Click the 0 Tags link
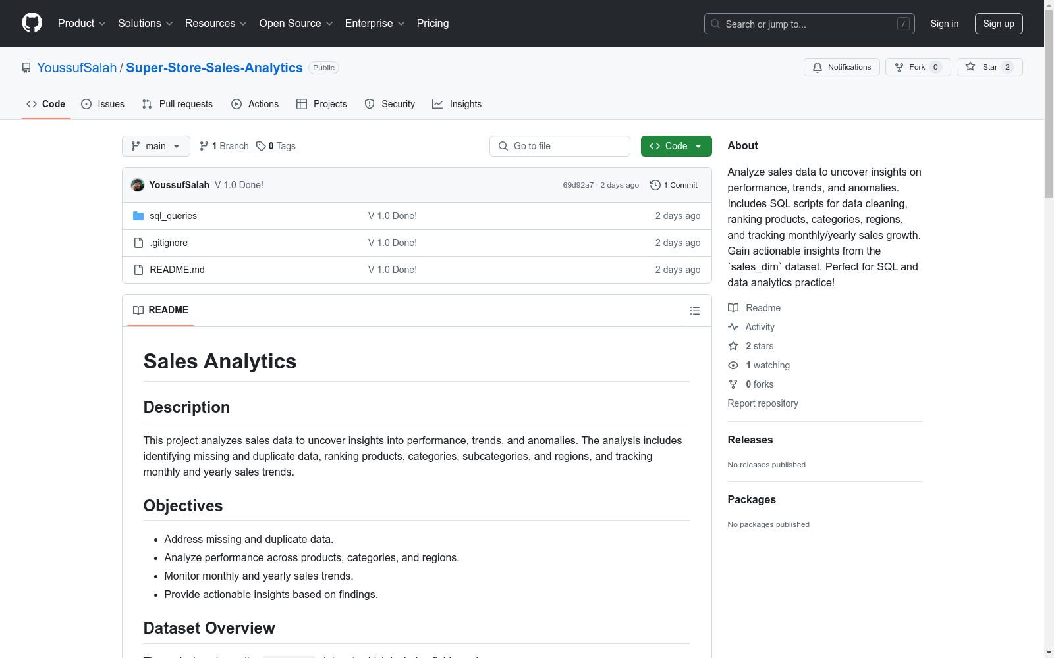Viewport: 1054px width, 658px height. [276, 146]
